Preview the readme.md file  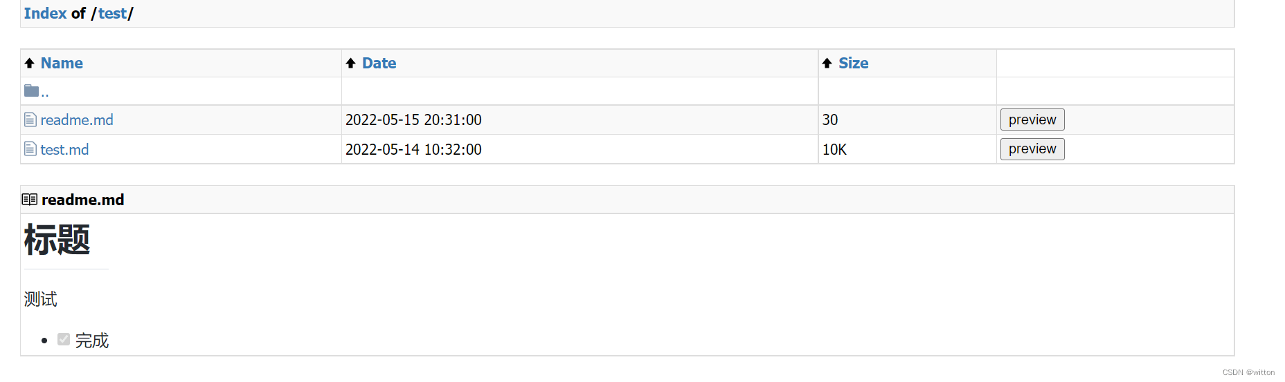(x=1032, y=120)
